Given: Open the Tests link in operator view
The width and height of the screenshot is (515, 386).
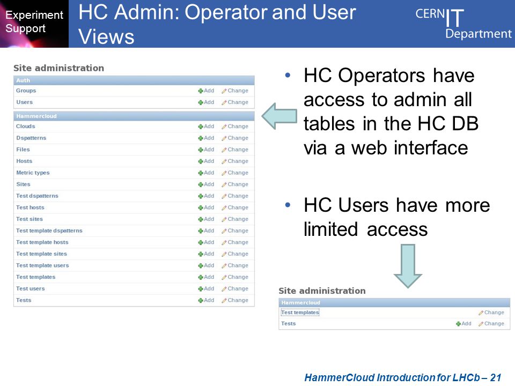Looking at the screenshot, I should (24, 300).
